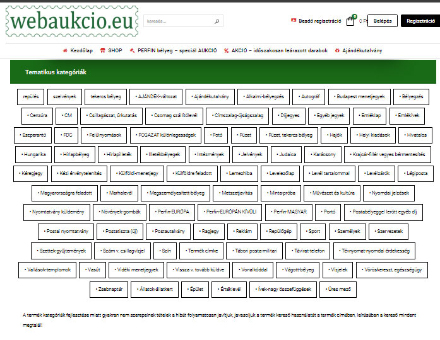Open the shopping cart icon
The image size is (440, 340).
pos(351,21)
